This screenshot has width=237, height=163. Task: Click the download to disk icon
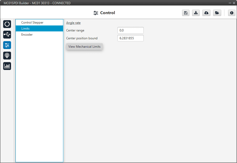196,13
